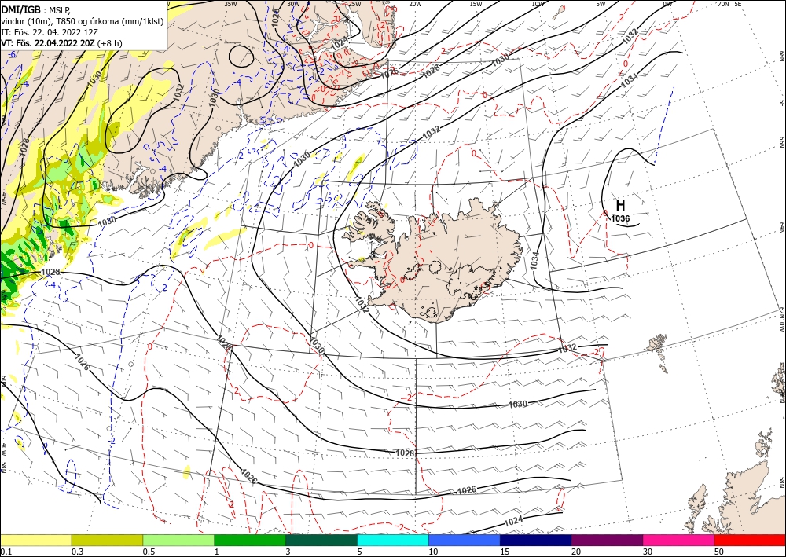Click the legend value 15

point(505,552)
